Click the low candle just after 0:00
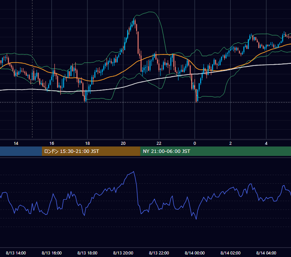Screen dimensions: 291x257 pyautogui.click(x=196, y=96)
